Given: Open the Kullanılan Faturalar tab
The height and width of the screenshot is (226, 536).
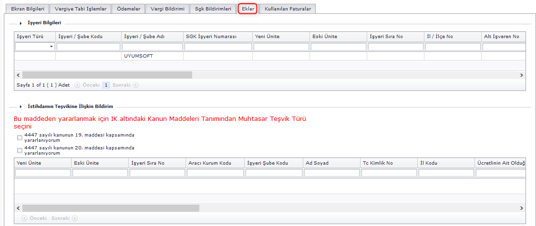Looking at the screenshot, I should click(x=288, y=9).
